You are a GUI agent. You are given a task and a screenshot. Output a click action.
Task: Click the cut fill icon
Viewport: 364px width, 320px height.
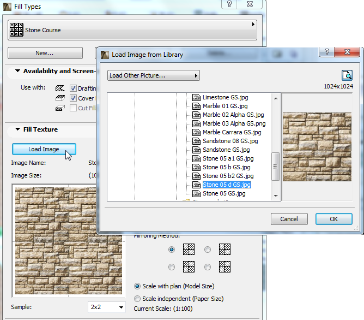pos(60,108)
